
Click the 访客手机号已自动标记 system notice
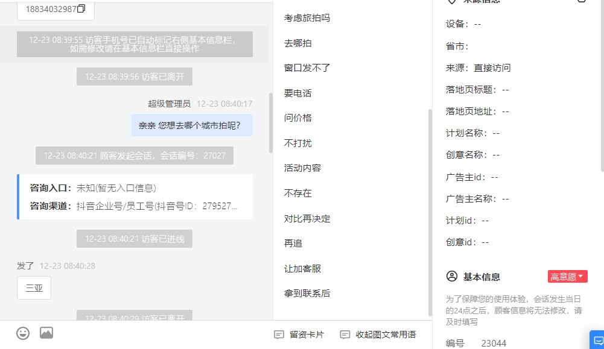pyautogui.click(x=135, y=44)
